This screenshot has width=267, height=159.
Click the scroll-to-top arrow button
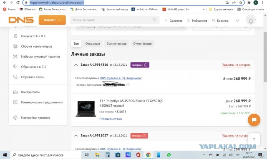[x=254, y=139]
